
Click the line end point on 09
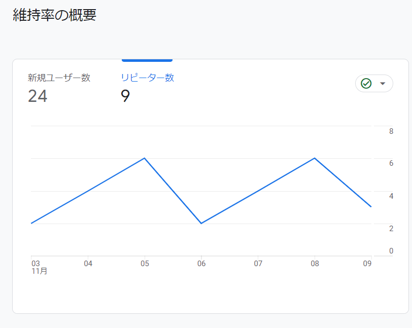pos(371,207)
